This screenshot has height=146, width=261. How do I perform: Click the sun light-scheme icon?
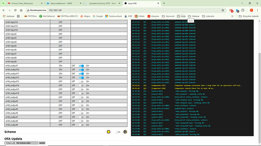coord(109,132)
